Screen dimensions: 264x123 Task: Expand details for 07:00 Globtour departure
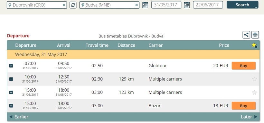pos(11,66)
